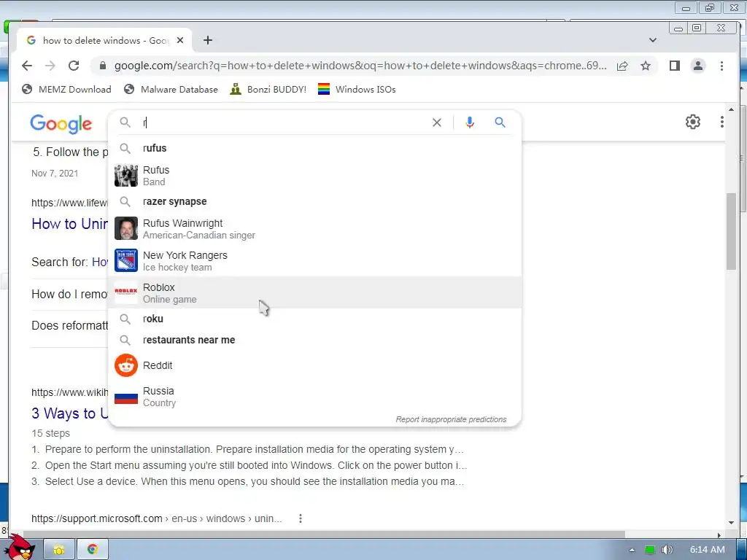This screenshot has width=747, height=560.
Task: Expand the tab search dropdown
Action: tap(653, 41)
